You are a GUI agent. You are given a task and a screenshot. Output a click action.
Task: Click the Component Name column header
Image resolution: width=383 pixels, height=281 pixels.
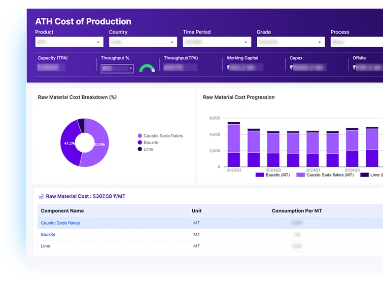62,210
